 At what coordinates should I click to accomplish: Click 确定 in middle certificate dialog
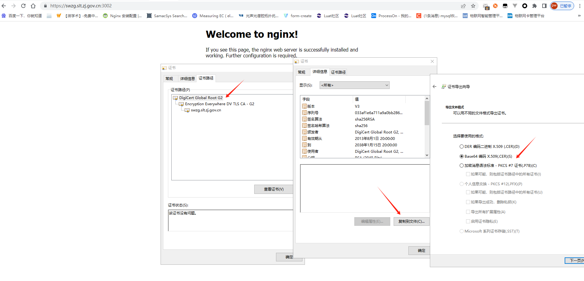(419, 251)
